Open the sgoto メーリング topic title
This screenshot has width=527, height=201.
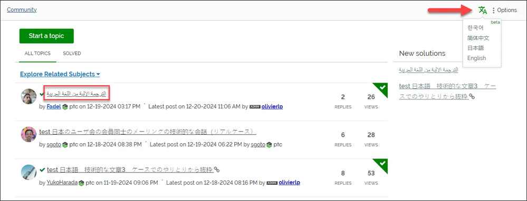[148, 132]
